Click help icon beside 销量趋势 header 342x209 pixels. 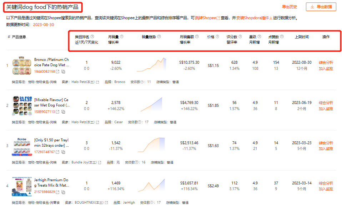point(159,37)
